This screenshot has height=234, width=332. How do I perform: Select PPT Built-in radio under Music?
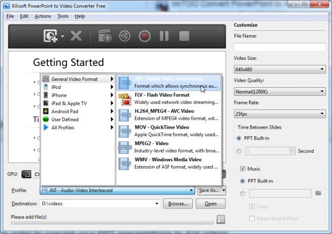[243, 181]
